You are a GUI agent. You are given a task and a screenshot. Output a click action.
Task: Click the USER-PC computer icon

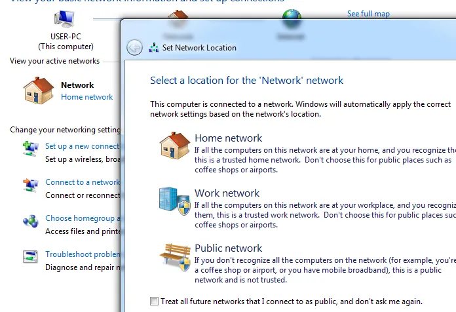pos(64,19)
